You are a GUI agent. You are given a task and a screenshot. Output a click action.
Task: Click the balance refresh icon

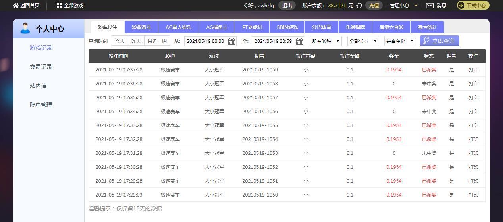pyautogui.click(x=359, y=6)
